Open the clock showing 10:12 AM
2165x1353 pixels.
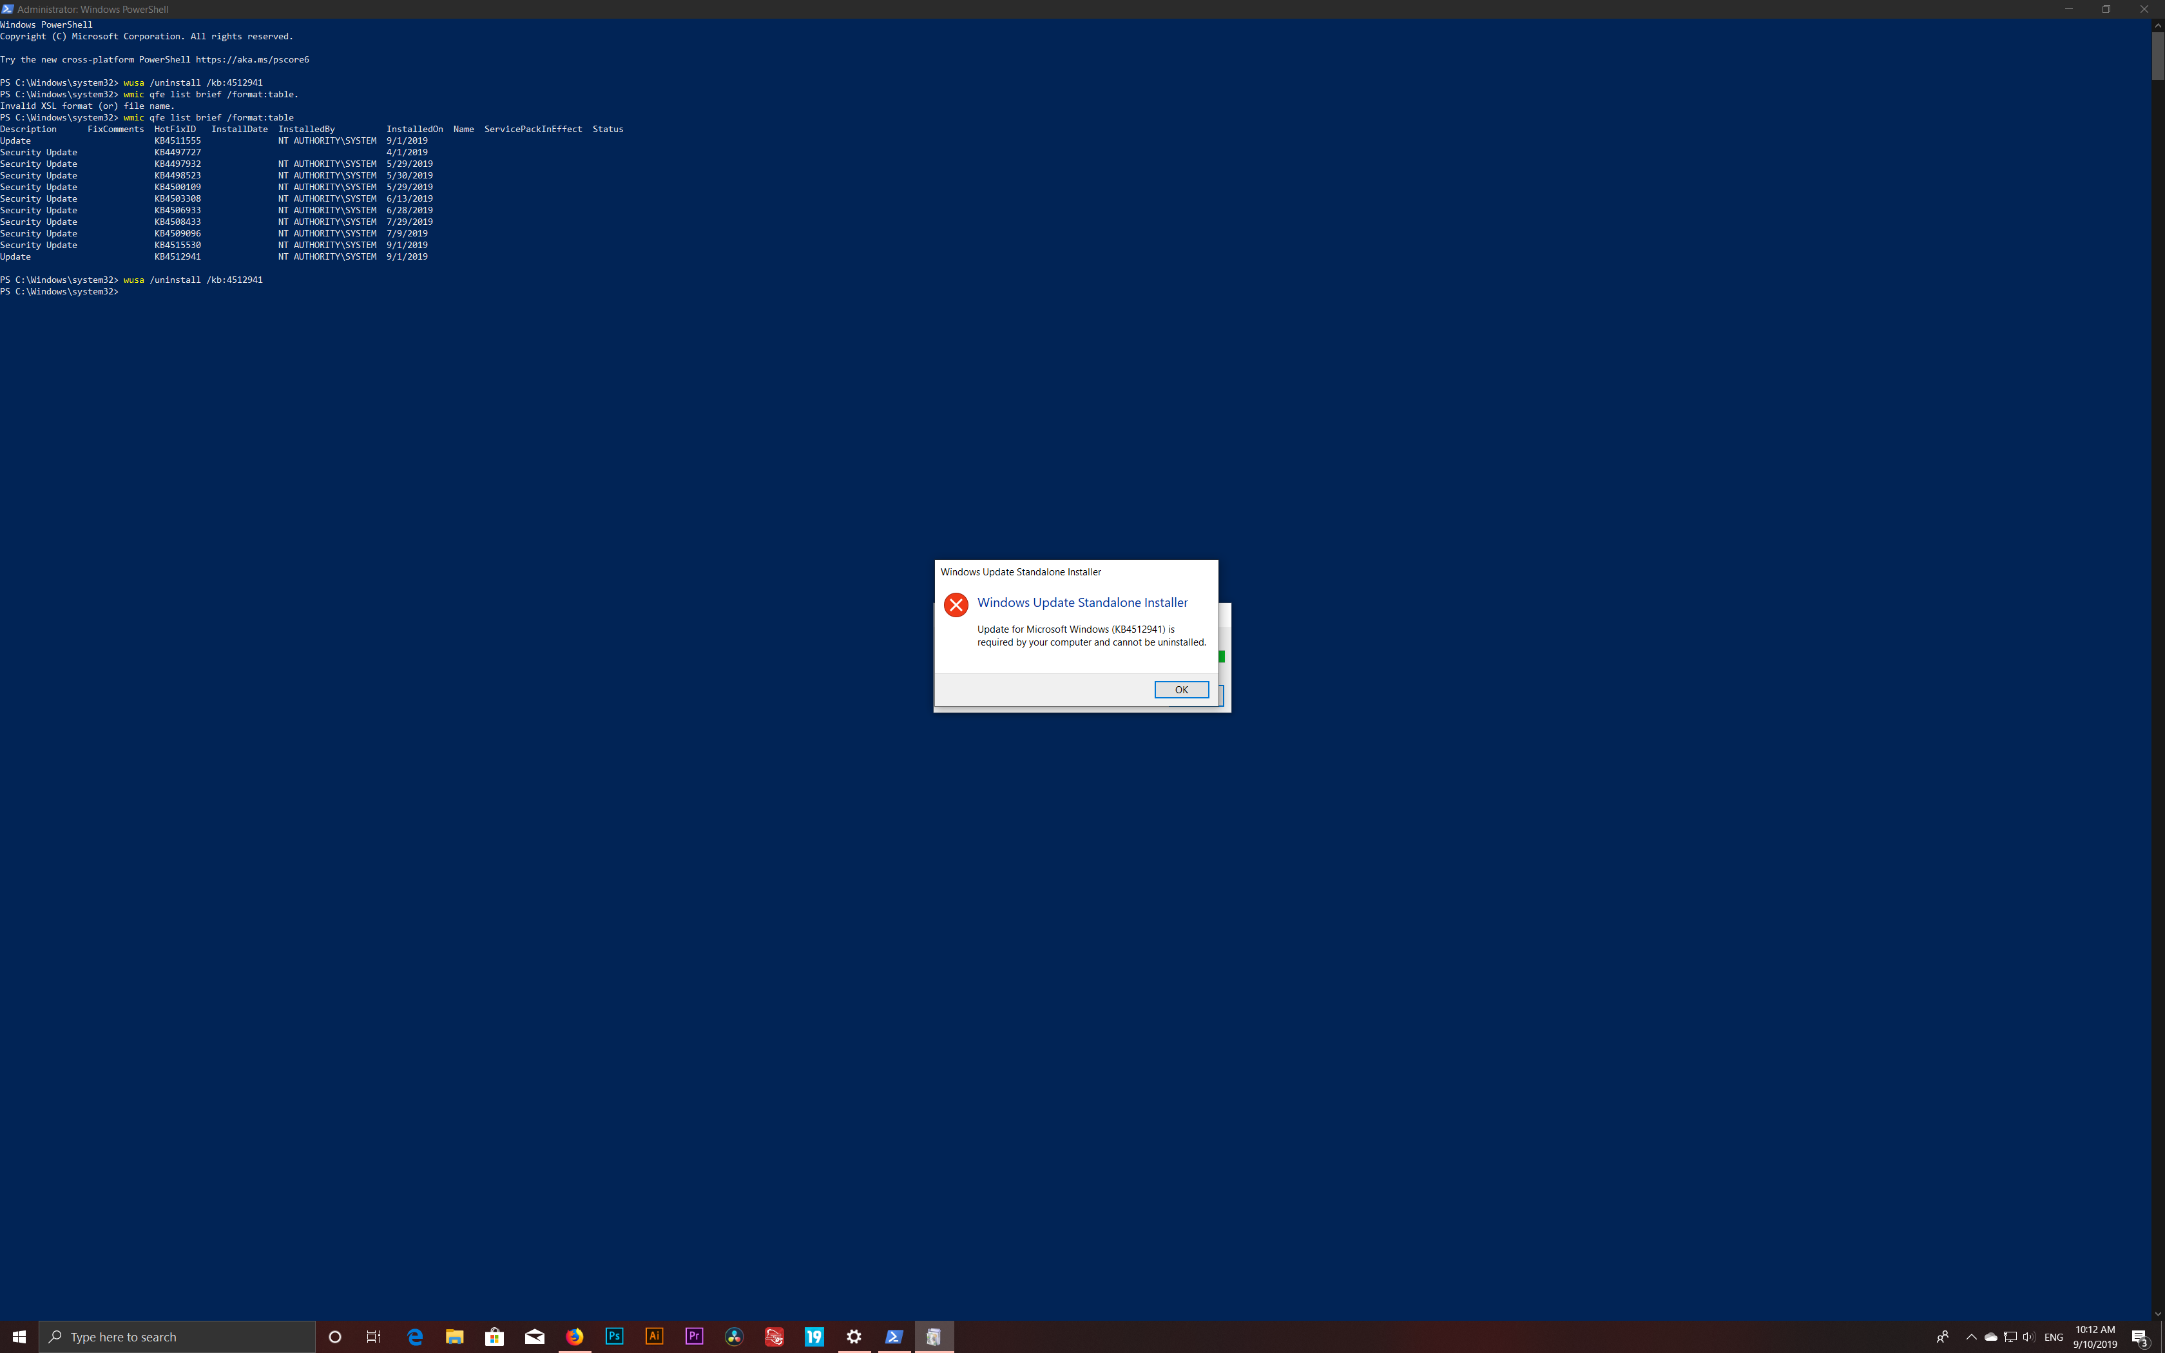click(x=2095, y=1337)
